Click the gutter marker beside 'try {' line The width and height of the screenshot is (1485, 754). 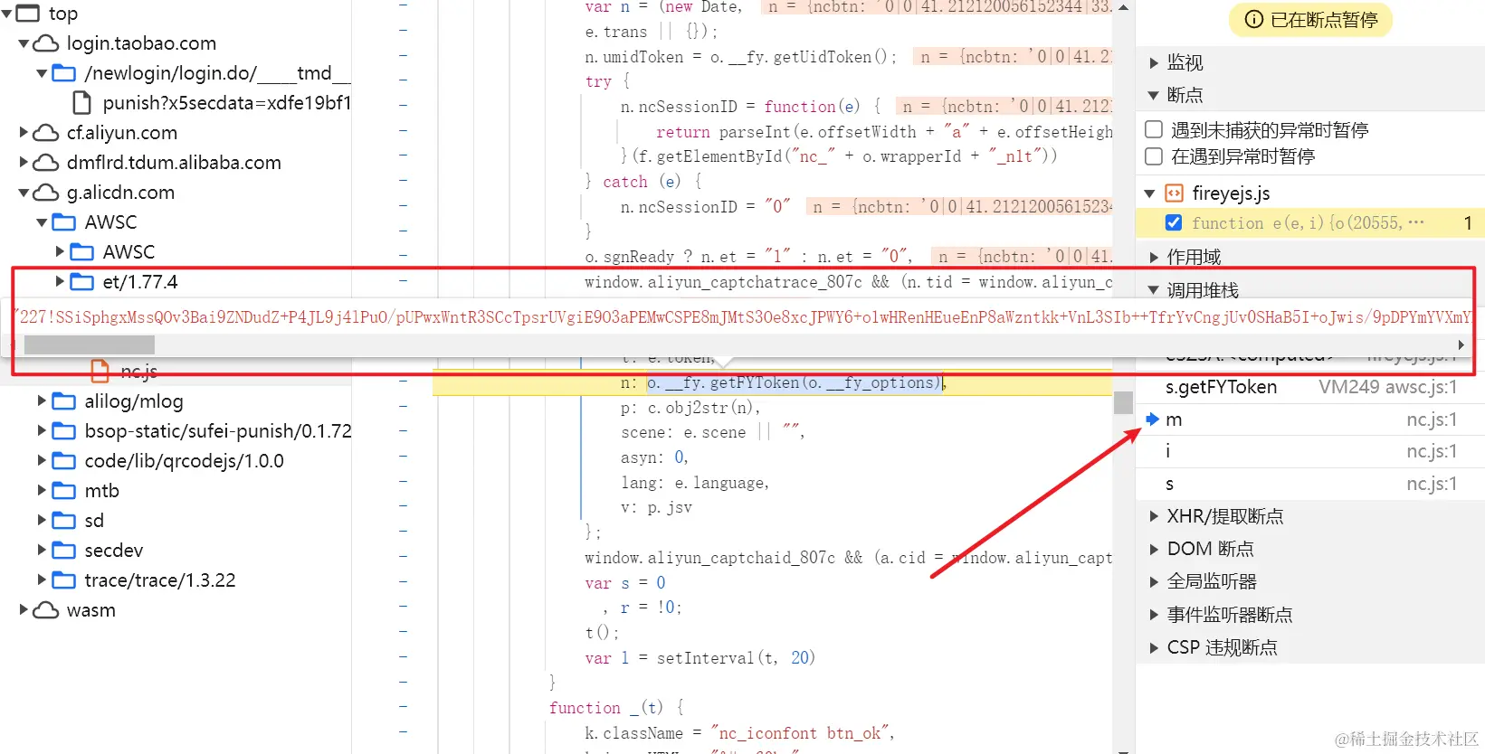pyautogui.click(x=403, y=80)
